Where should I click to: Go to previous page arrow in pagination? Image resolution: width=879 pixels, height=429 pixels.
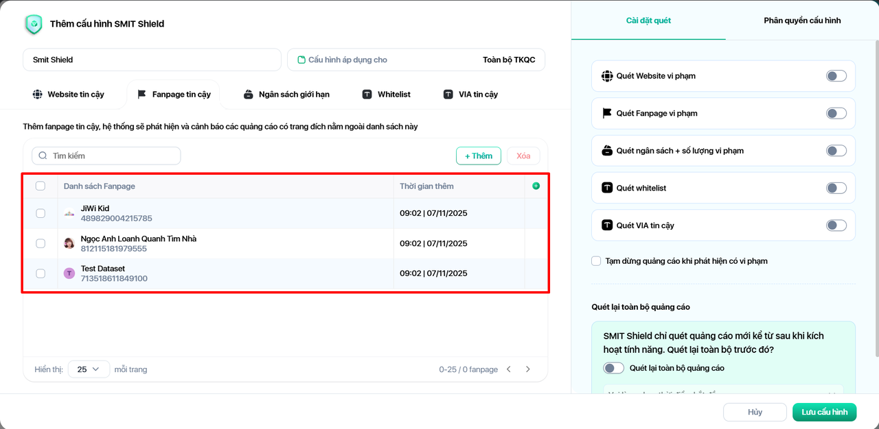point(509,369)
